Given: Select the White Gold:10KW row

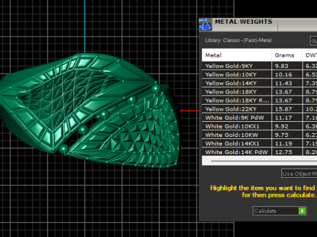Looking at the screenshot, I should pos(260,135).
